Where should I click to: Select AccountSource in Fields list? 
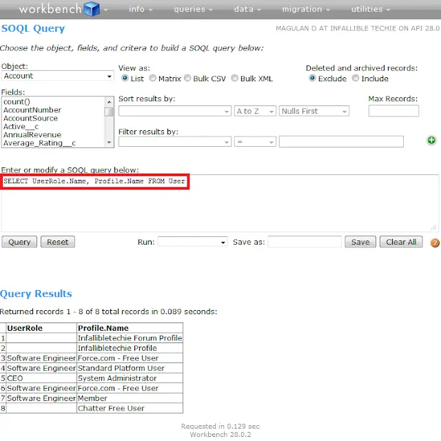click(x=30, y=118)
